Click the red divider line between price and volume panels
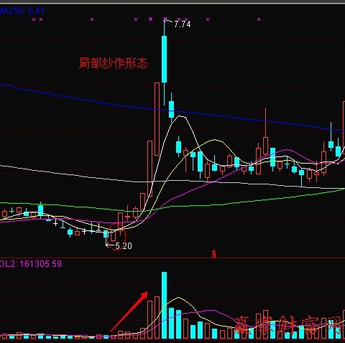This screenshot has height=343, width=345. [x=172, y=258]
